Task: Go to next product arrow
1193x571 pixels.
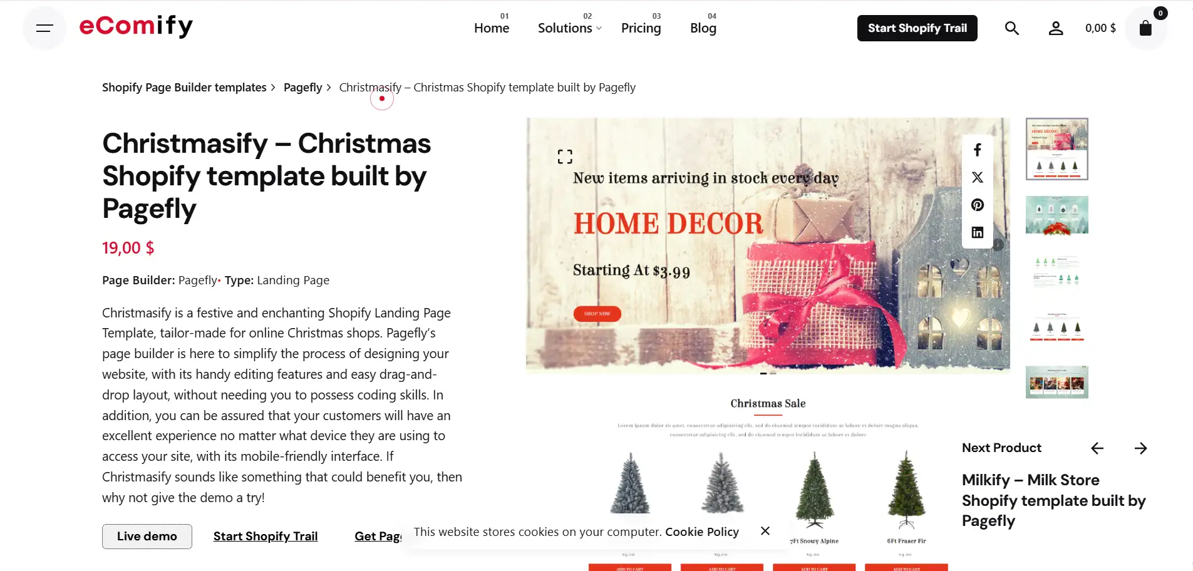Action: [1141, 448]
